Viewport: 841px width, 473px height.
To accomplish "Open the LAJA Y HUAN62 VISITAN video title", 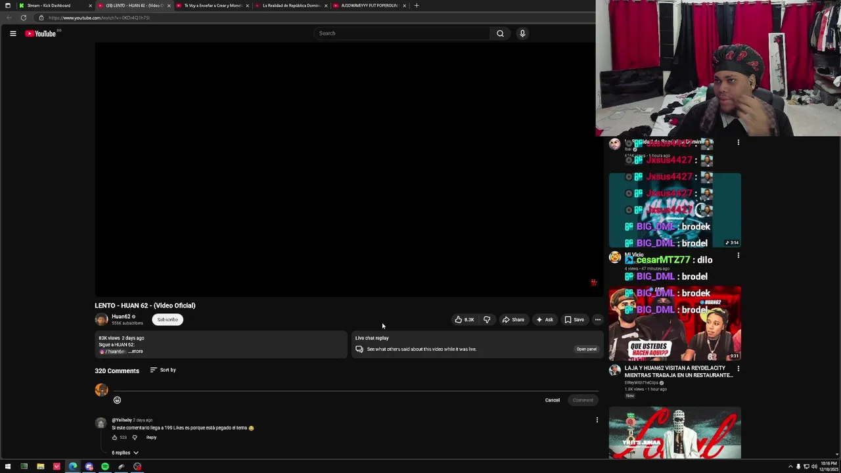I will pyautogui.click(x=678, y=372).
